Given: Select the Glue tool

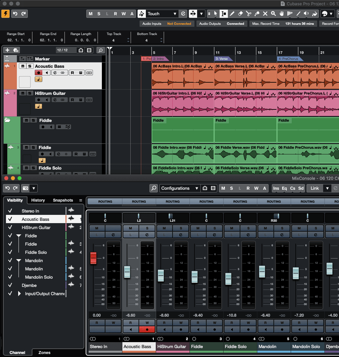Looking at the screenshot, I should [x=257, y=14].
